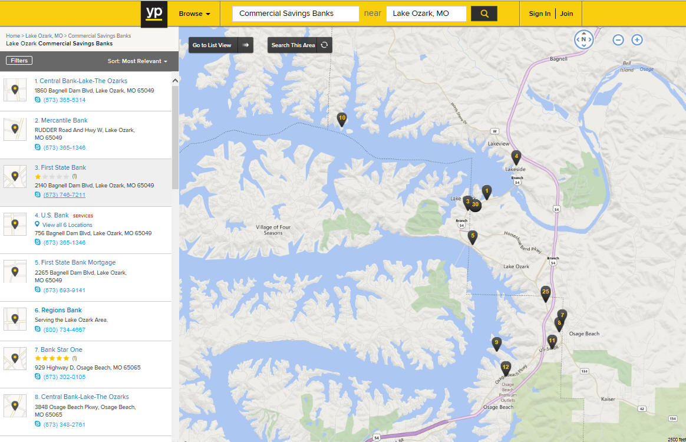The image size is (686, 442).
Task: Select map pin number 1
Action: tap(486, 192)
